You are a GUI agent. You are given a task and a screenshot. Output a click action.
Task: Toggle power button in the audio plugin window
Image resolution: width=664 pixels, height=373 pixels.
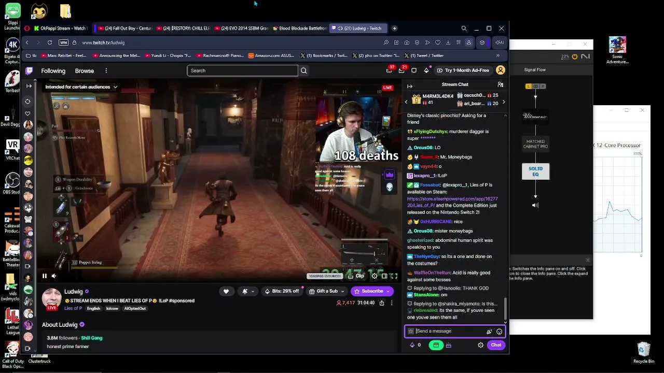click(575, 56)
